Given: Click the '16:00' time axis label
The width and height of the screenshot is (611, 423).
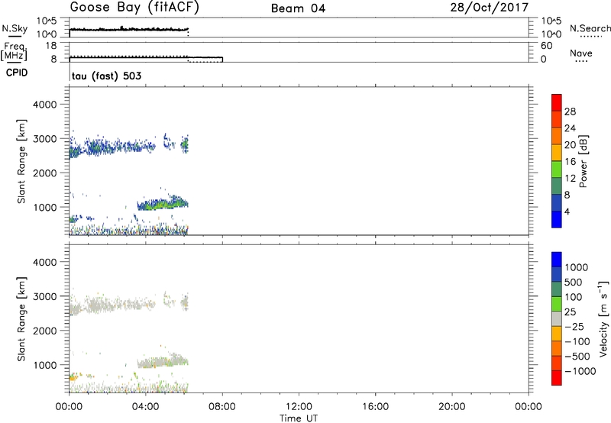Looking at the screenshot, I should (375, 407).
